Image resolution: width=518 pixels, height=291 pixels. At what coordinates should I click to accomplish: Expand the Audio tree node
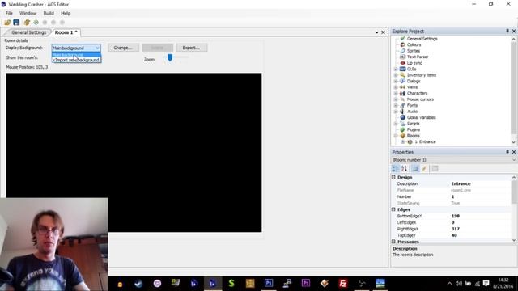pos(396,112)
